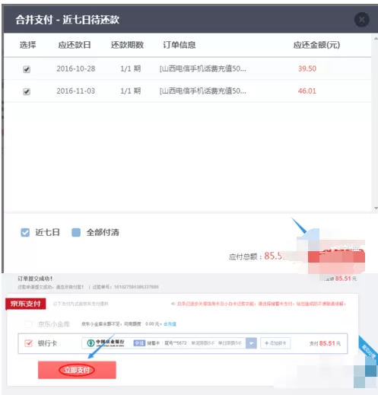Click the 订单提交成功! message

point(35,279)
